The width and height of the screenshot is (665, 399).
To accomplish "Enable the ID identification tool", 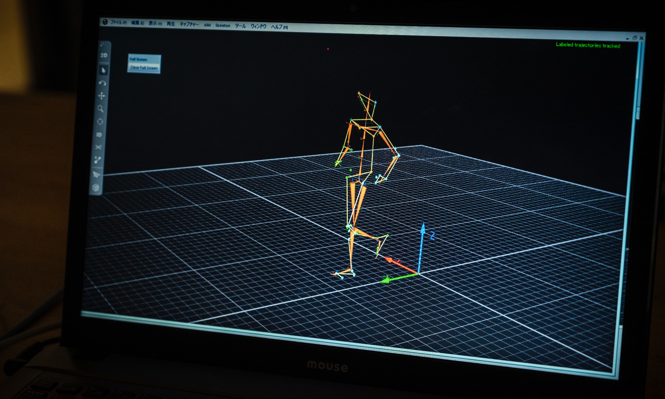I will click(x=99, y=135).
